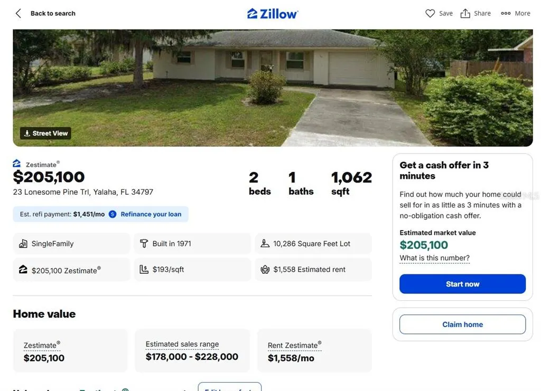
Task: Click the heart Save icon
Action: tap(430, 13)
